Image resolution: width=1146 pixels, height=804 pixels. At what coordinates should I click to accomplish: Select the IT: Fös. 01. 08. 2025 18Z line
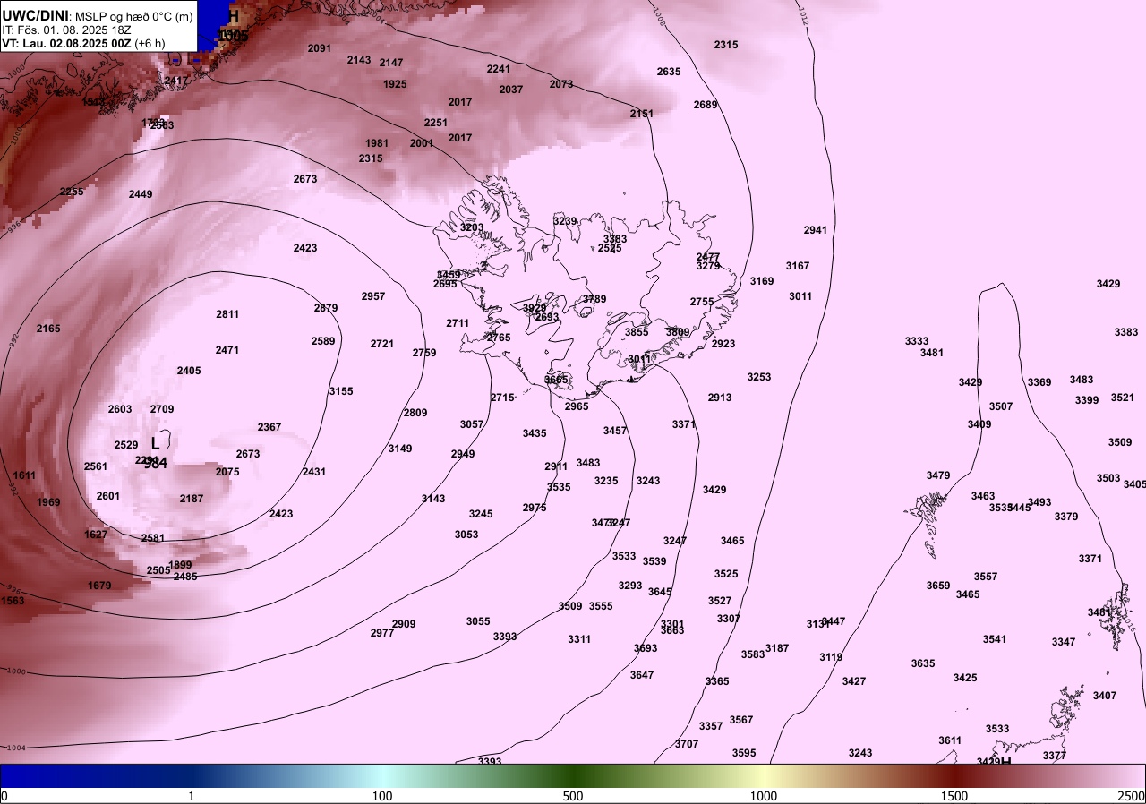click(x=67, y=30)
